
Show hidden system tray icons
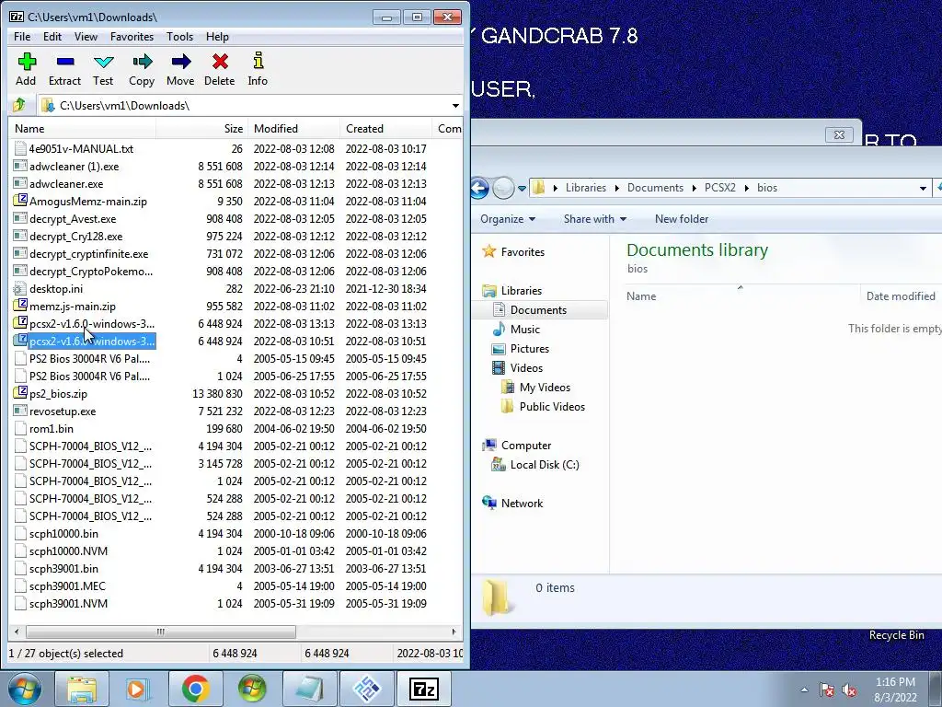pos(804,690)
